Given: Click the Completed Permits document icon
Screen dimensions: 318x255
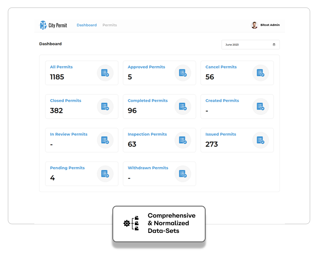Looking at the screenshot, I should click(x=182, y=107).
